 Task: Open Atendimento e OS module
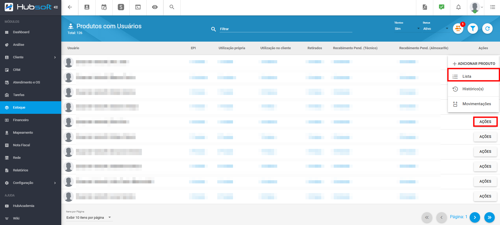(x=31, y=82)
